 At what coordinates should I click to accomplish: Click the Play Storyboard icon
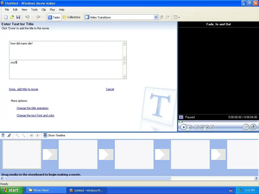(37, 135)
